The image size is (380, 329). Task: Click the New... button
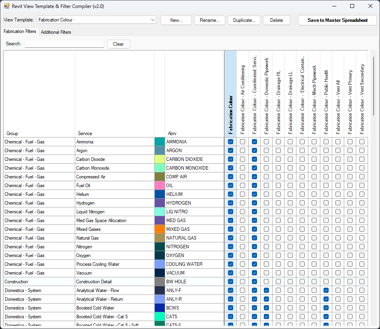(x=176, y=20)
